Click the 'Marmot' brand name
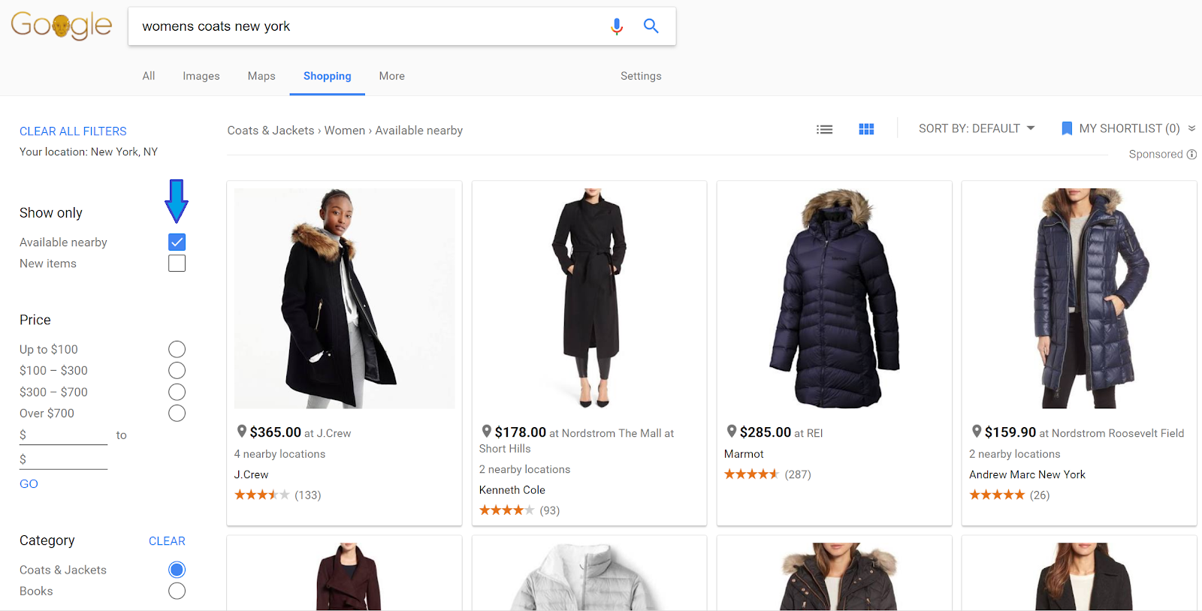 tap(744, 454)
